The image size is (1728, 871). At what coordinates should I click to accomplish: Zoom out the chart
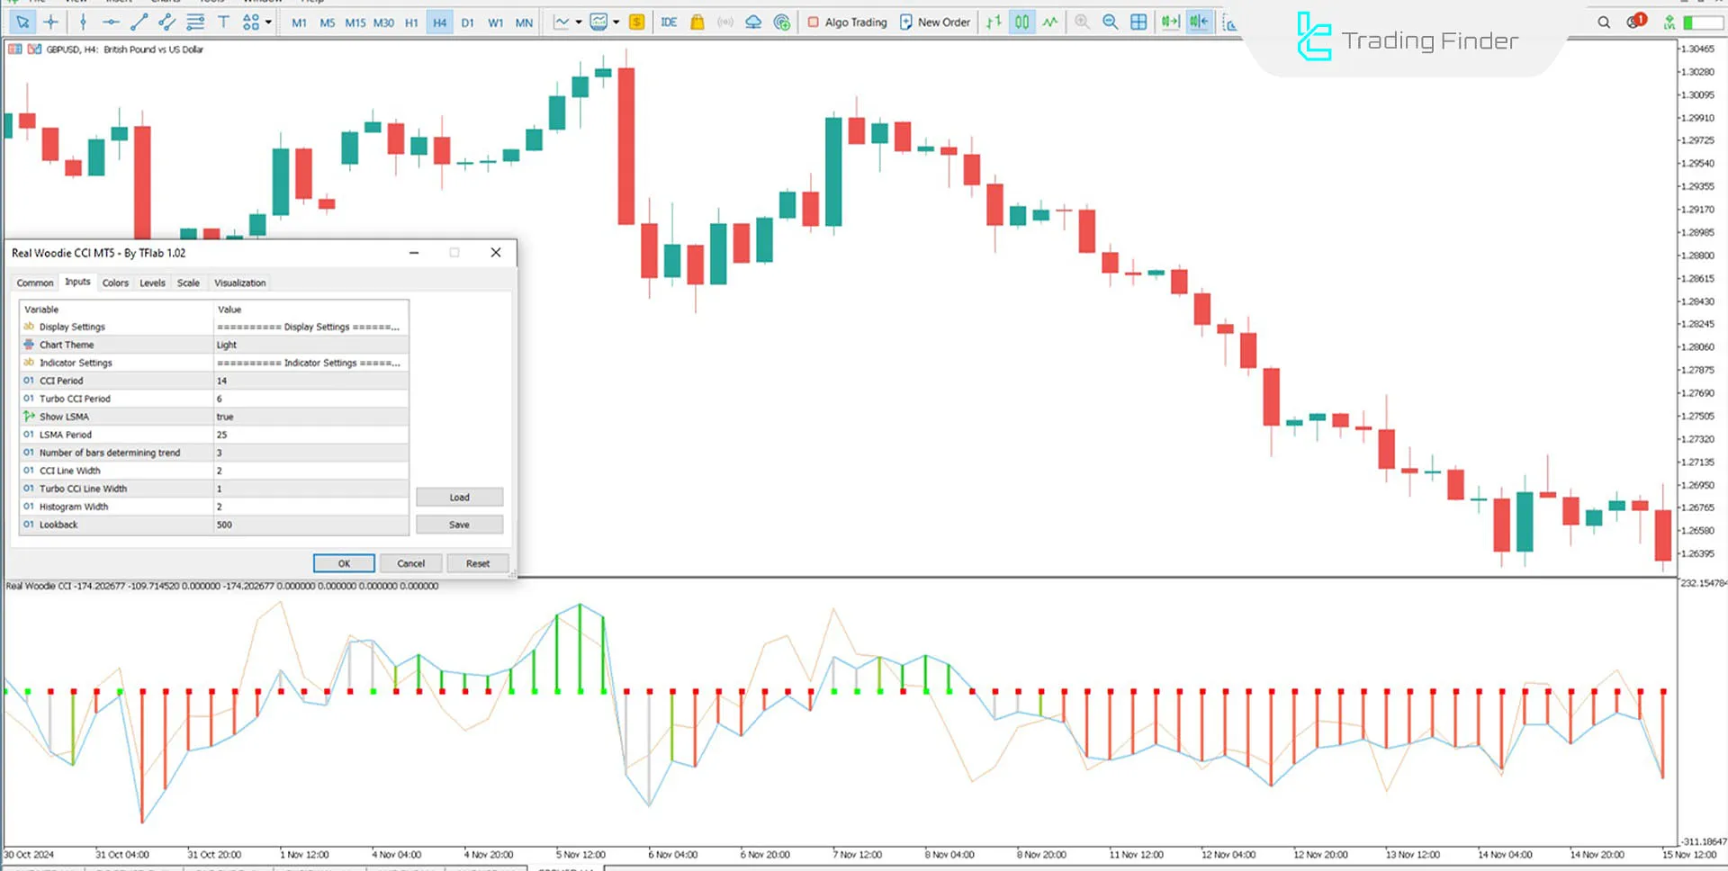pyautogui.click(x=1110, y=22)
